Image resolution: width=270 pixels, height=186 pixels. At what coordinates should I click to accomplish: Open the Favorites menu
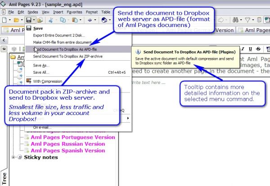(x=74, y=12)
